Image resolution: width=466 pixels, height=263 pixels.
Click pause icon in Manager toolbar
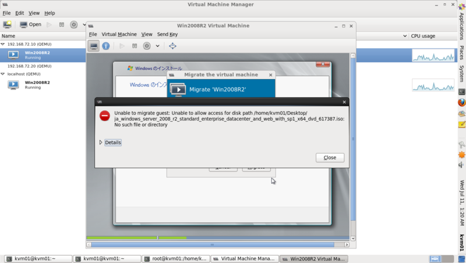pos(62,24)
